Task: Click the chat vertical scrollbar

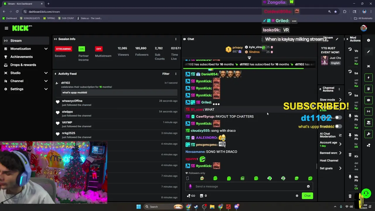Action: coord(316,166)
